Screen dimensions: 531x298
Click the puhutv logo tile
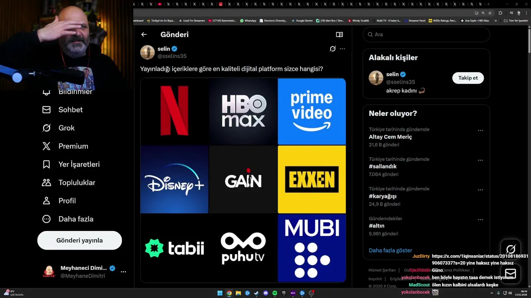243,248
